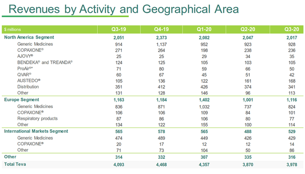305x174 pixels.
Task: Select the AJOVY row label
Action: click(x=25, y=56)
